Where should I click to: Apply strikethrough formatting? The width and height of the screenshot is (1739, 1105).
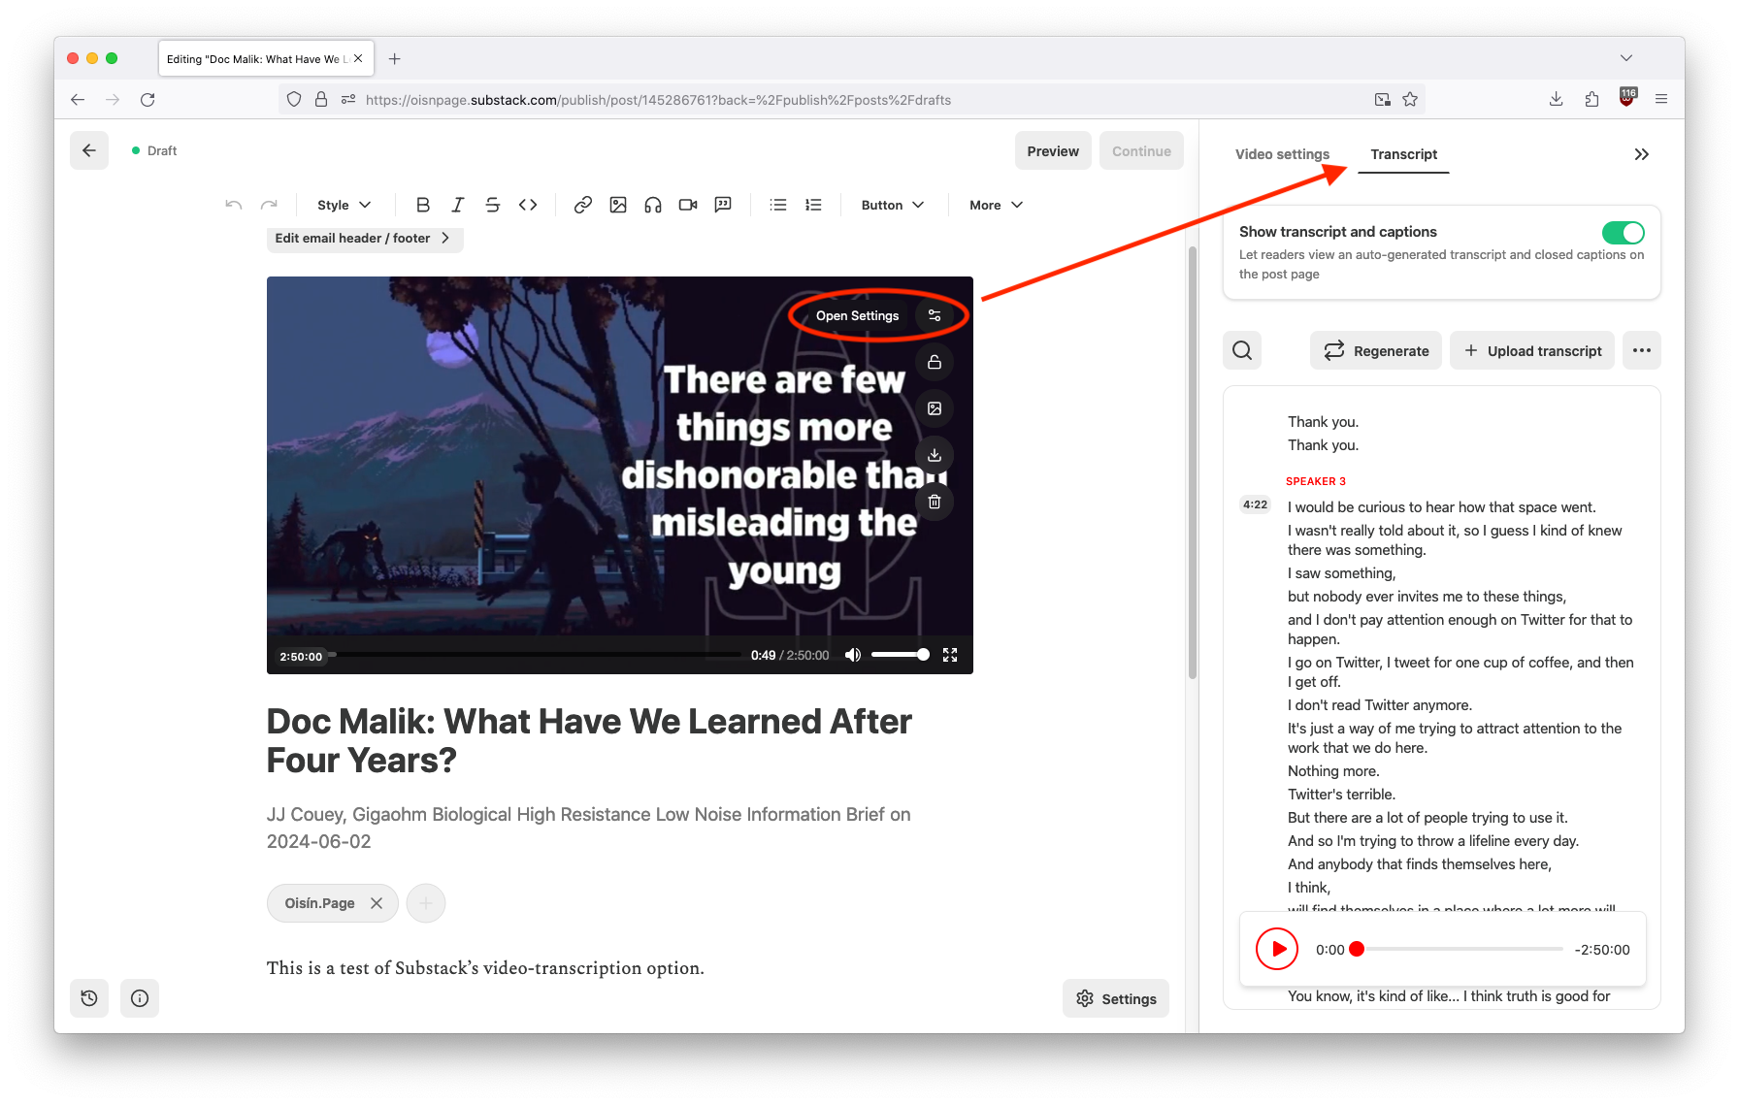pos(493,205)
